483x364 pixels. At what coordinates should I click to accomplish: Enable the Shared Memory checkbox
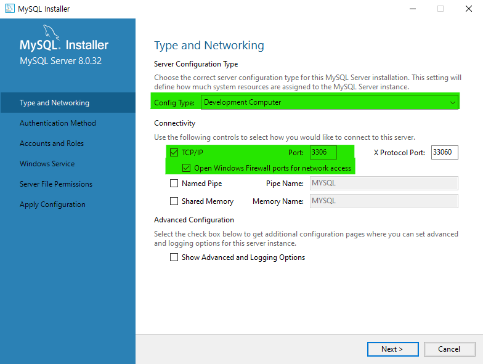pos(174,201)
